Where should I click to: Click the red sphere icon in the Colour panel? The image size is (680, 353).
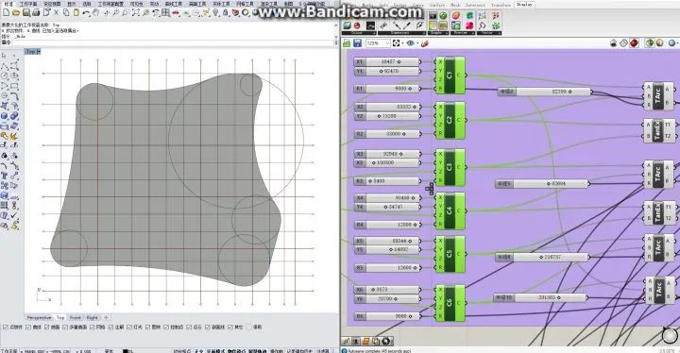coord(357,25)
